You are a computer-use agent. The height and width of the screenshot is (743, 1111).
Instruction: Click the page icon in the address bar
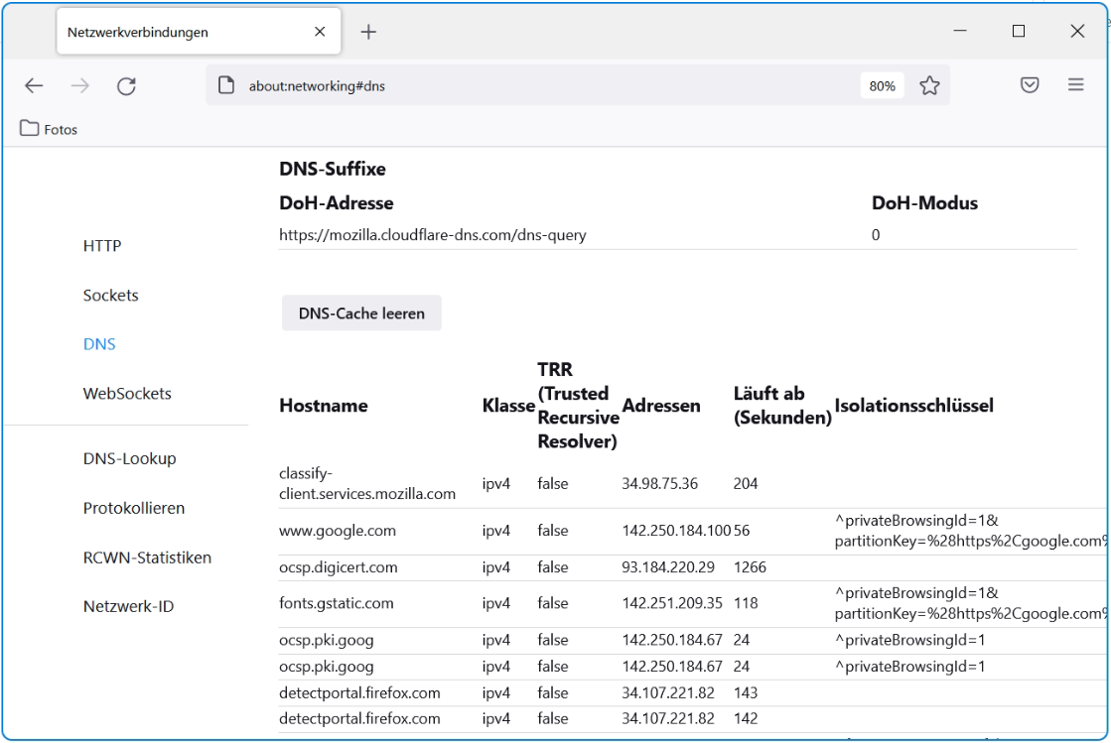(x=224, y=85)
